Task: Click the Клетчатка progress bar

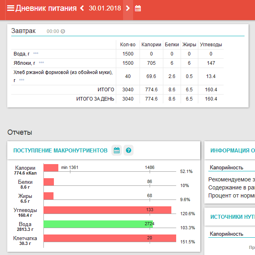Action: tap(109, 238)
